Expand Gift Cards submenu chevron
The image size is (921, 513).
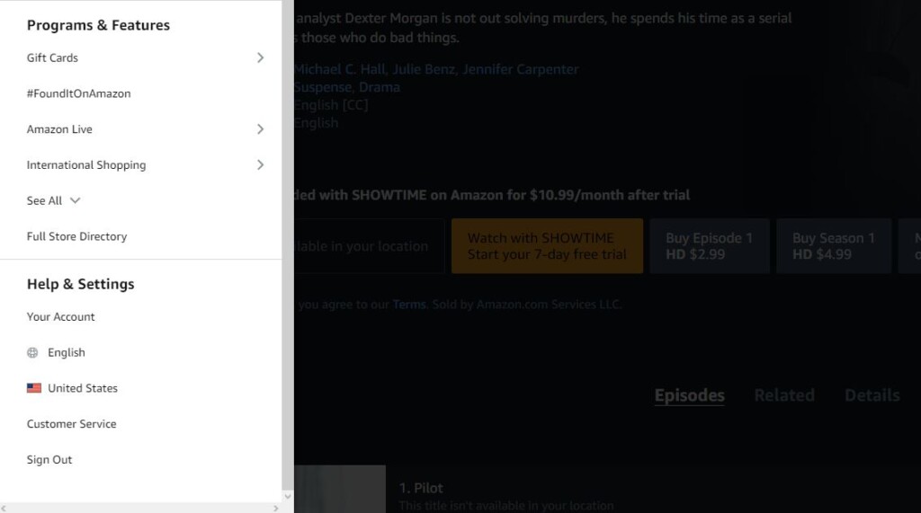point(260,57)
